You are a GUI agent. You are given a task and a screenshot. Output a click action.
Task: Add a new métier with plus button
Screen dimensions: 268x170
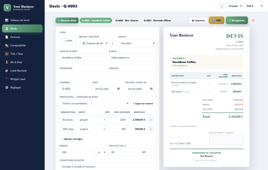coord(113,43)
